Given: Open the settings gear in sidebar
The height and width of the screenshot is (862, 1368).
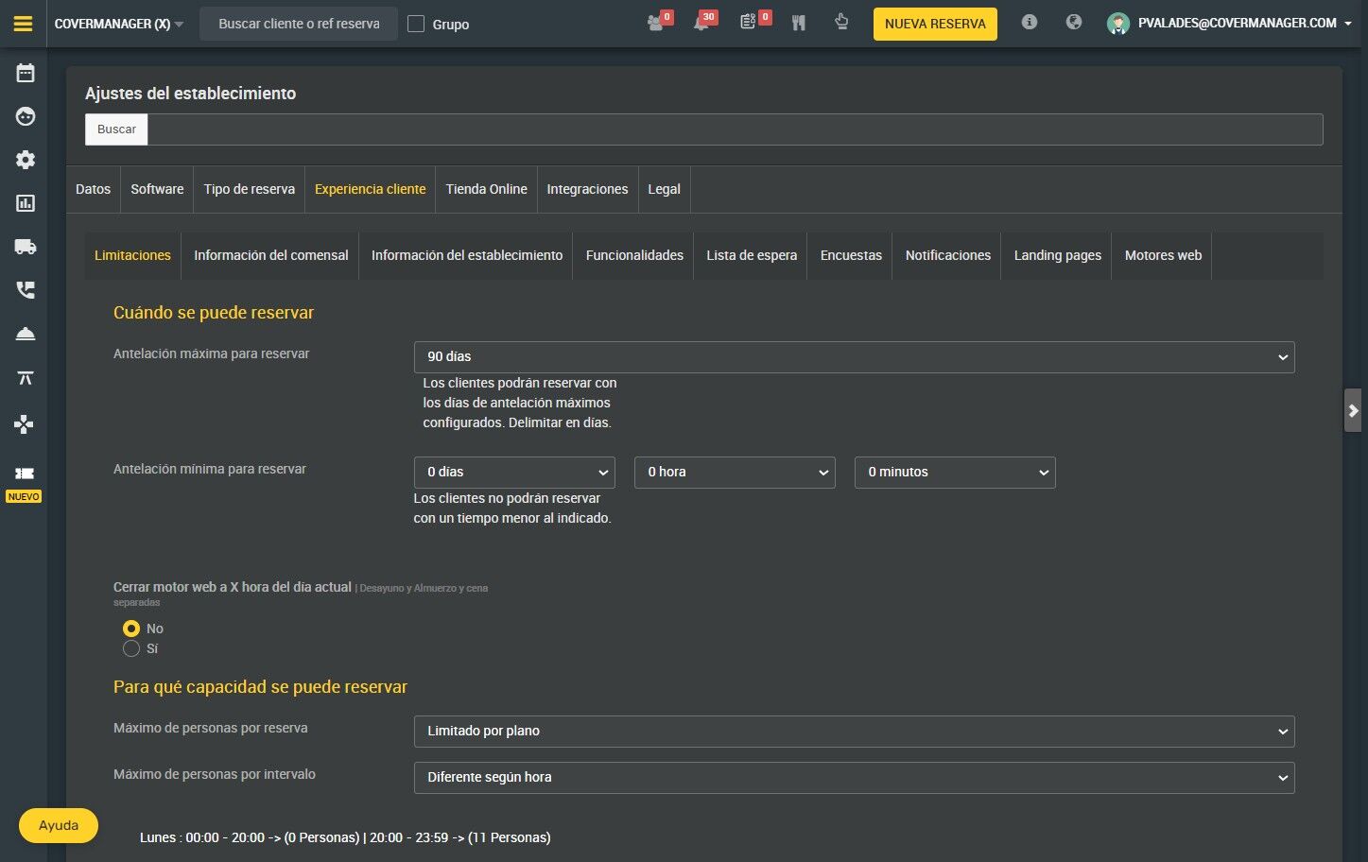Looking at the screenshot, I should pyautogui.click(x=26, y=160).
